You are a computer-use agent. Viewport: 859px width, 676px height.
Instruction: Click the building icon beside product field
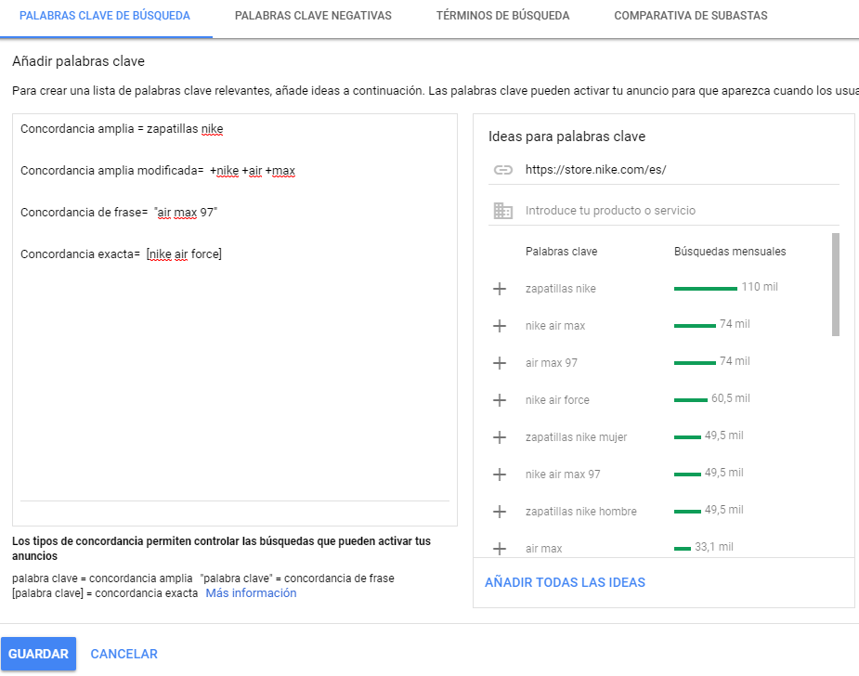503,211
